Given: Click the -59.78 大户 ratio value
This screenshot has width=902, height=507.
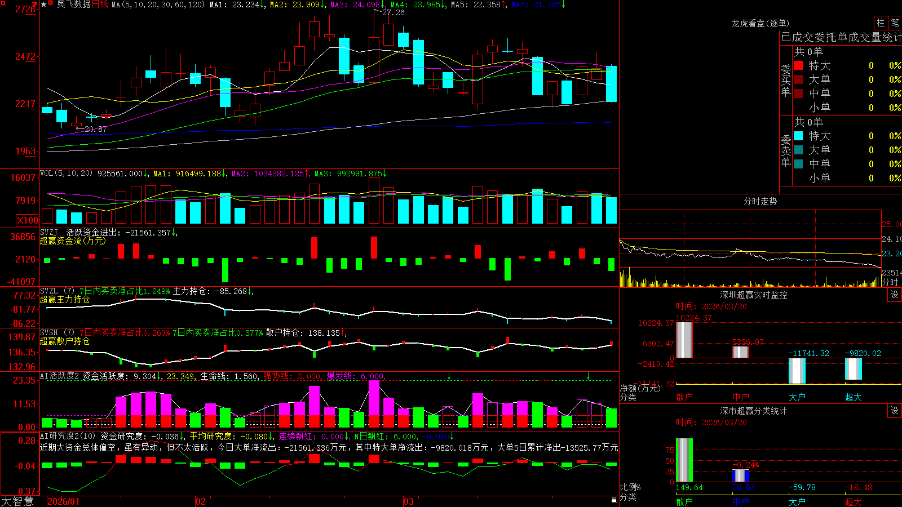Looking at the screenshot, I should click(802, 487).
